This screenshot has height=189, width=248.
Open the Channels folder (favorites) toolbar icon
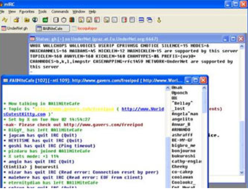tap(27, 20)
